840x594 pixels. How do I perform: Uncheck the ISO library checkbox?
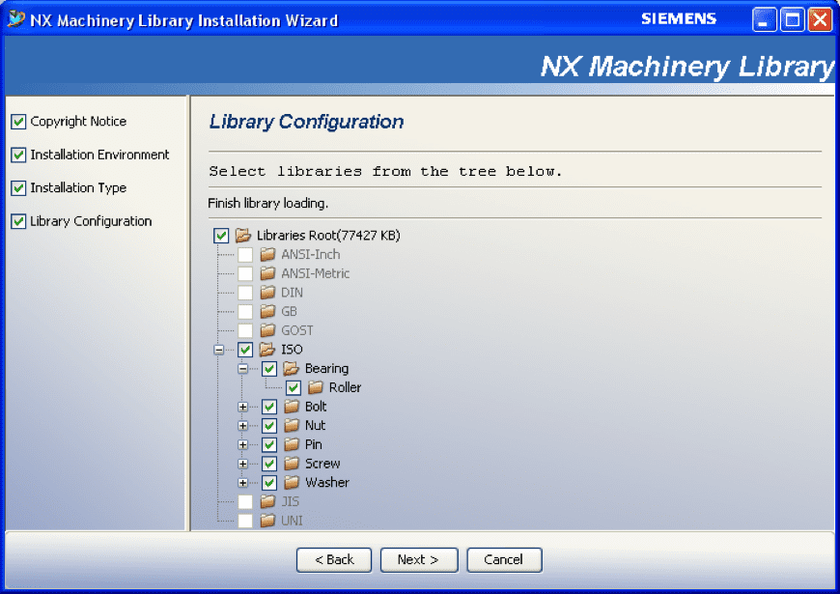[245, 350]
